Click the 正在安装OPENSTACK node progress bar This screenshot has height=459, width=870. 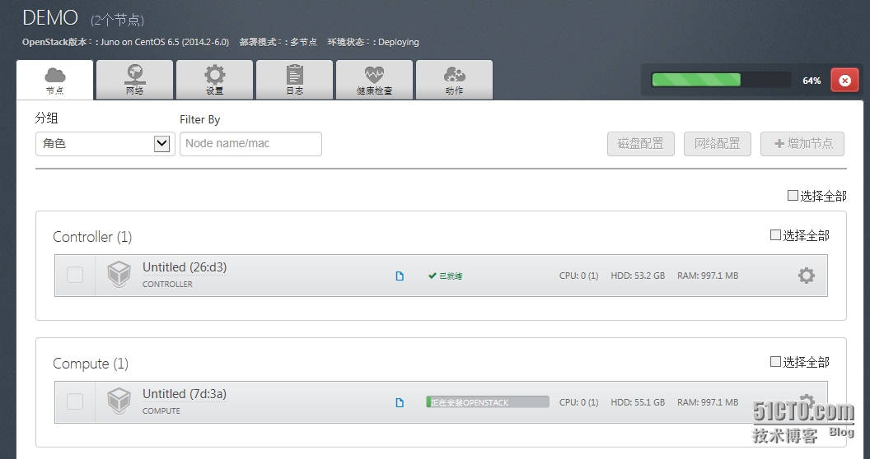[488, 402]
